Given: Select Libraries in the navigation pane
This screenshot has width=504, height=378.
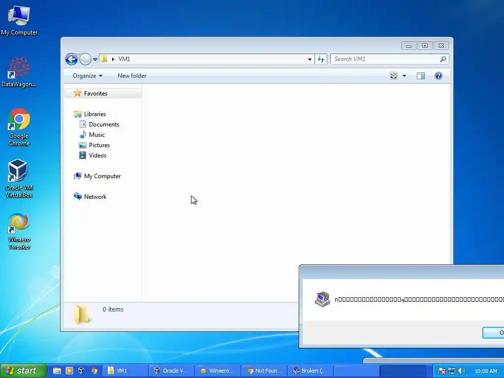Looking at the screenshot, I should click(x=95, y=114).
